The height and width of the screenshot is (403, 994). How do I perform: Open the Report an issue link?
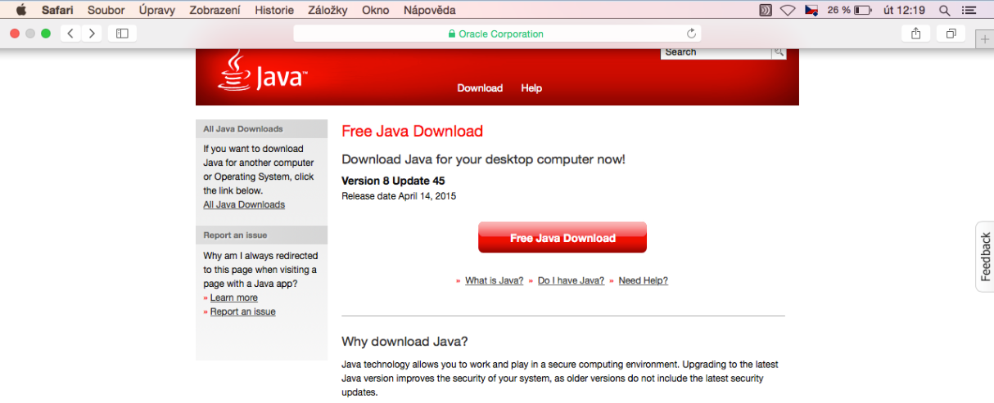242,311
